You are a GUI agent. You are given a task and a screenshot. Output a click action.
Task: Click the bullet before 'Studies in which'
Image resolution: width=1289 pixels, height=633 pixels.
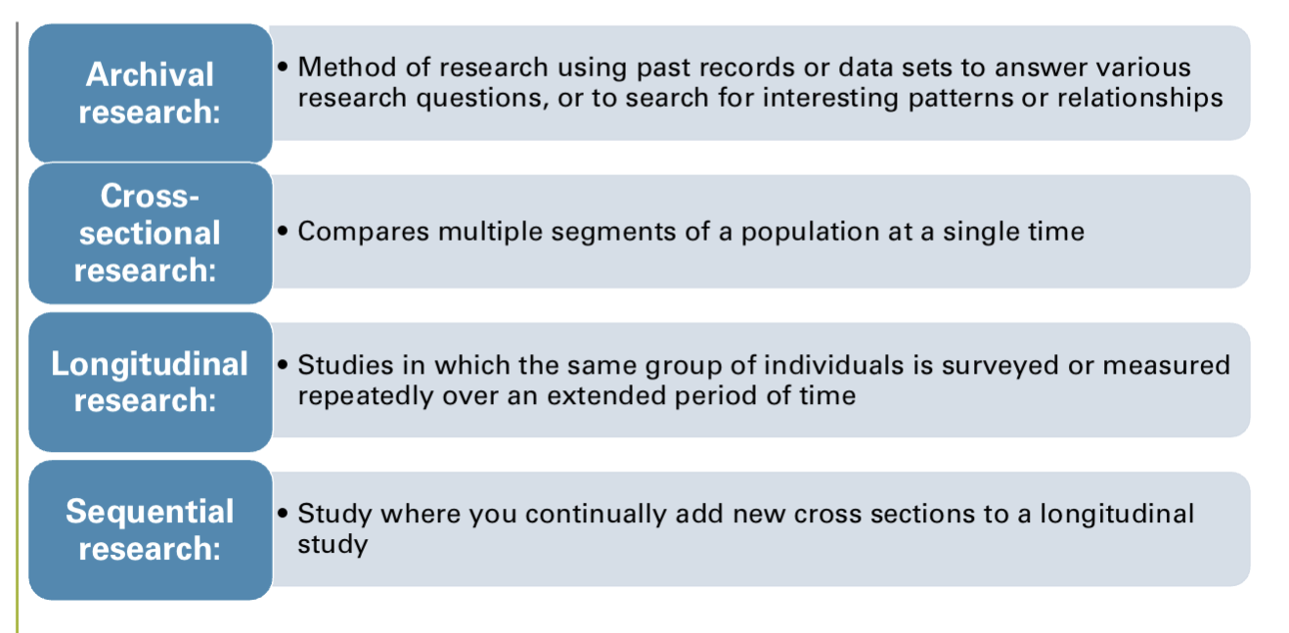click(x=283, y=366)
